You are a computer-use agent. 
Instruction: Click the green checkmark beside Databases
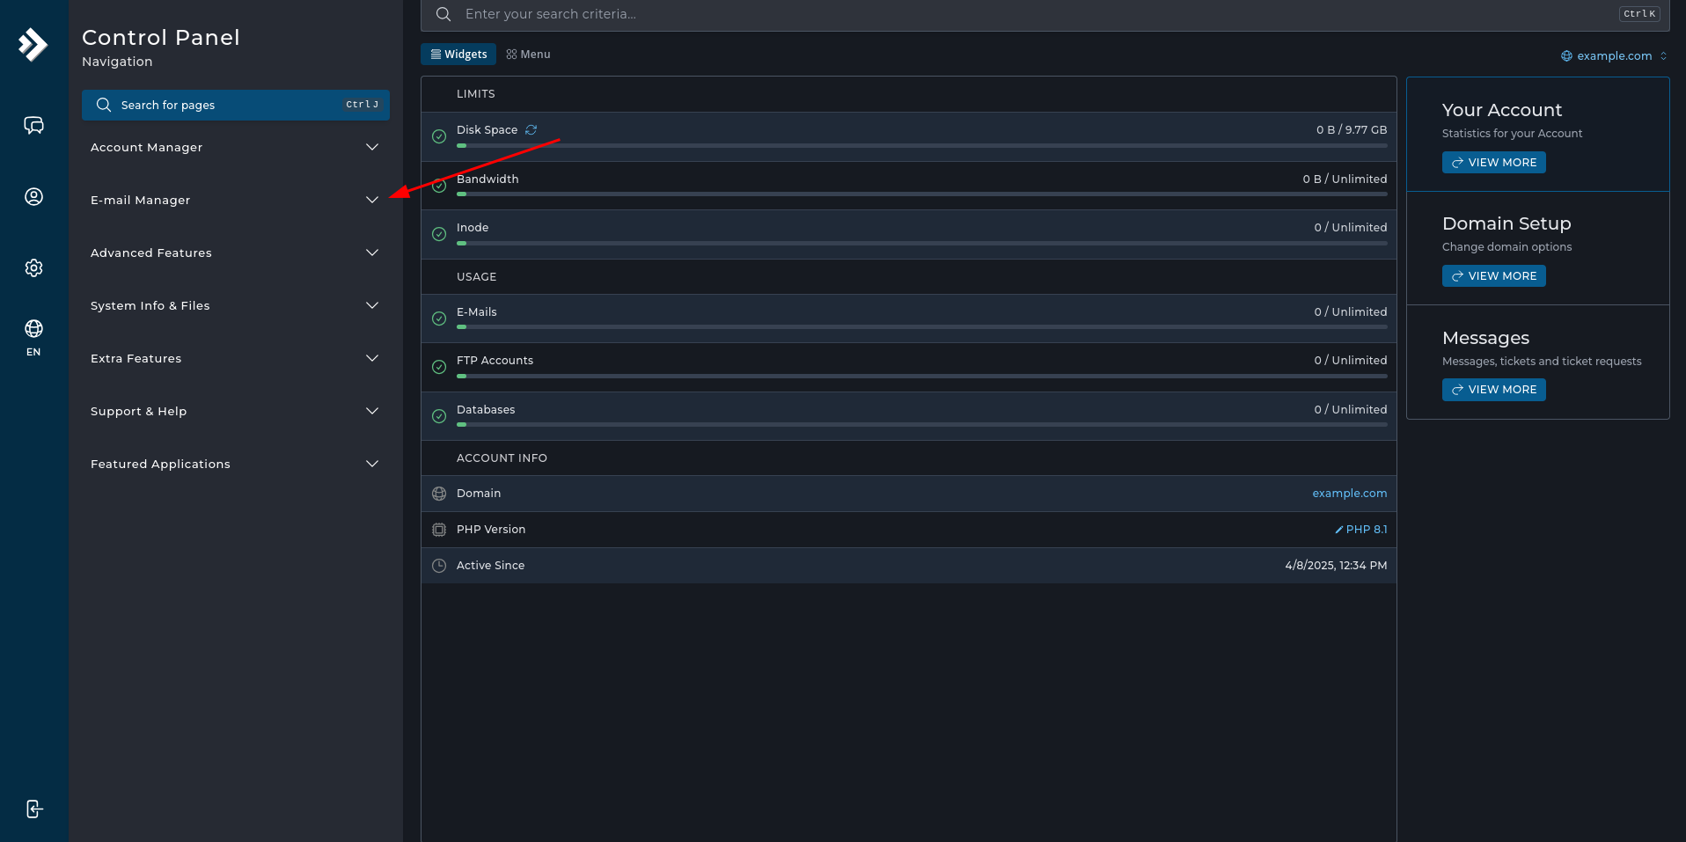[x=439, y=415]
